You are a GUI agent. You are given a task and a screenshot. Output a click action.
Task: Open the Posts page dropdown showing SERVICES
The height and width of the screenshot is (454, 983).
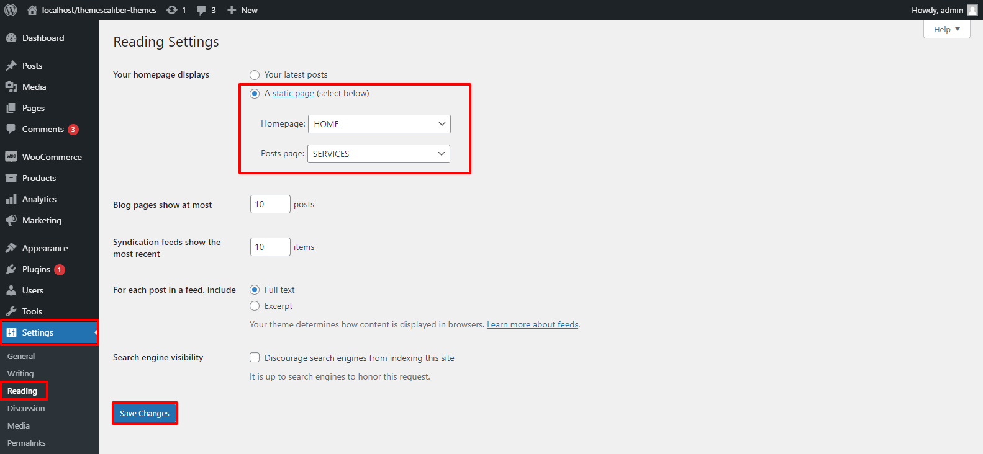[x=379, y=154]
